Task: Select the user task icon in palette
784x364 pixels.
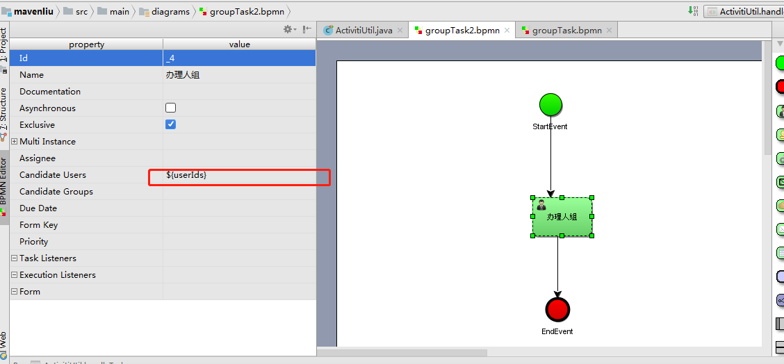Action: pos(780,110)
